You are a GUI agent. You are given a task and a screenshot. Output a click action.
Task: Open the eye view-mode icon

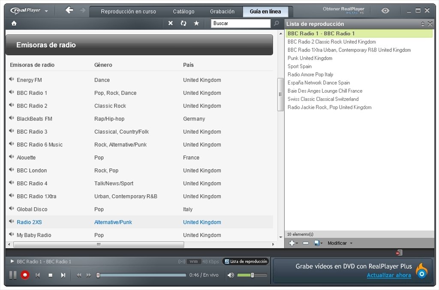pyautogui.click(x=385, y=11)
